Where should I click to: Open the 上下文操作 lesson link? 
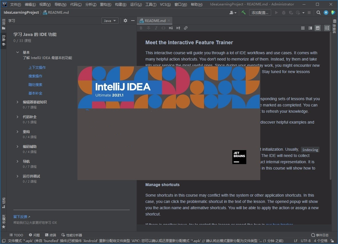[37, 68]
